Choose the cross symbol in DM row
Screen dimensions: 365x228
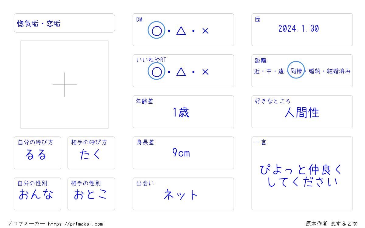click(205, 31)
